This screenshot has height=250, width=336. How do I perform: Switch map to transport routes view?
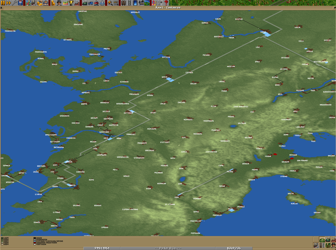[322, 245]
